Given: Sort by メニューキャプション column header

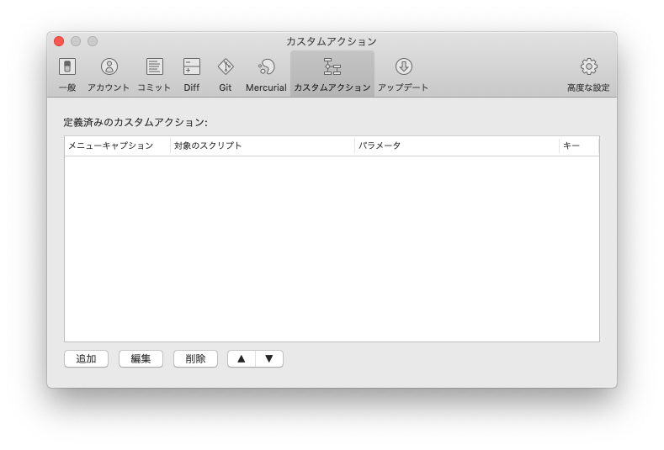Looking at the screenshot, I should point(117,146).
